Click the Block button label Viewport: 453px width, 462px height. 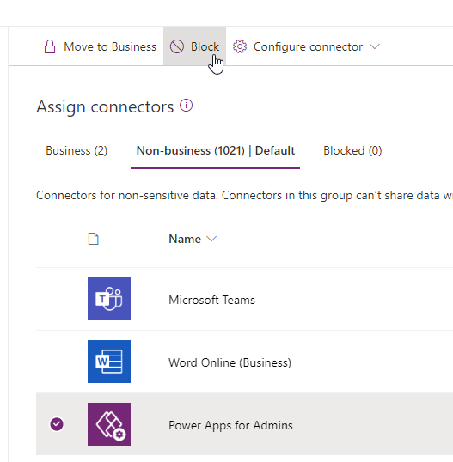point(205,46)
